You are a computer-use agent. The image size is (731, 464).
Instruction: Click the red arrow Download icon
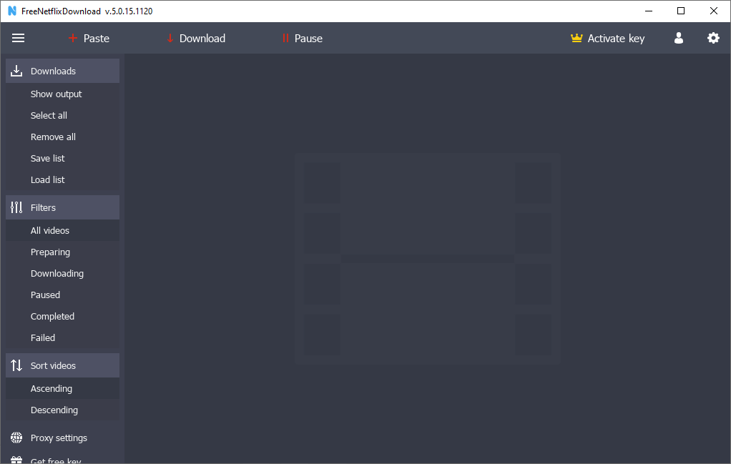click(170, 38)
